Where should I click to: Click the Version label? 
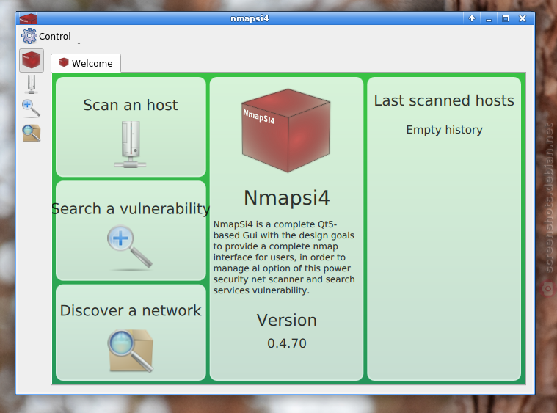click(x=287, y=320)
